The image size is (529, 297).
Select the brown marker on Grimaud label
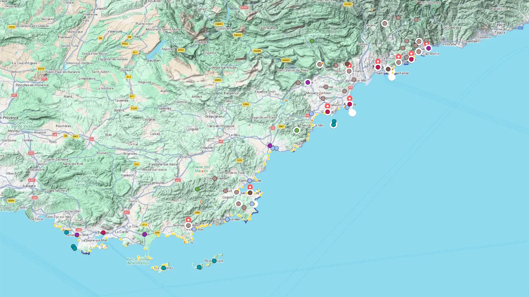click(x=225, y=191)
